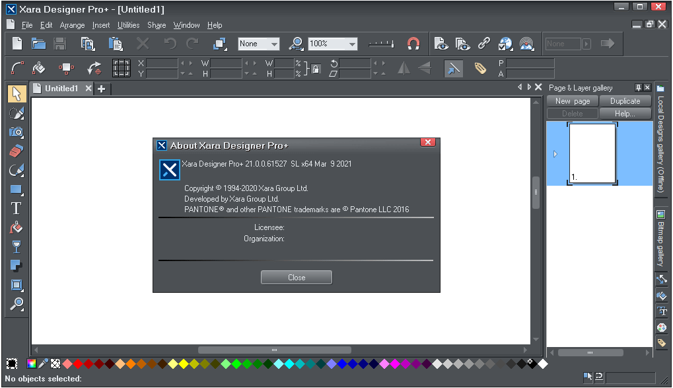This screenshot has width=673, height=388.
Task: Click the New document icon
Action: (x=17, y=44)
